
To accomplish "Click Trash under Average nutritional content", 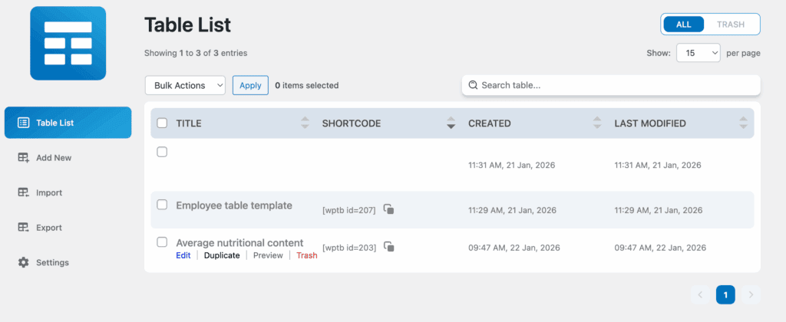I will pyautogui.click(x=307, y=255).
